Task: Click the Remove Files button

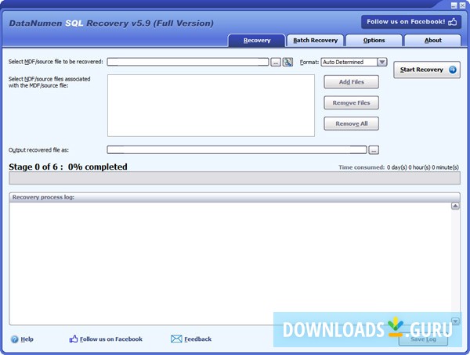Action: [351, 103]
